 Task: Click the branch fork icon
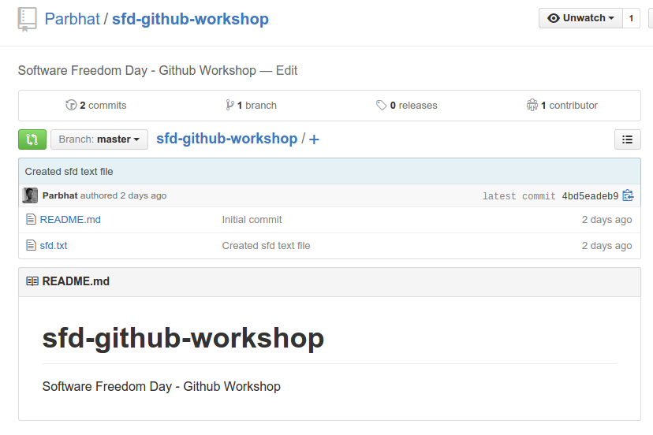click(229, 105)
